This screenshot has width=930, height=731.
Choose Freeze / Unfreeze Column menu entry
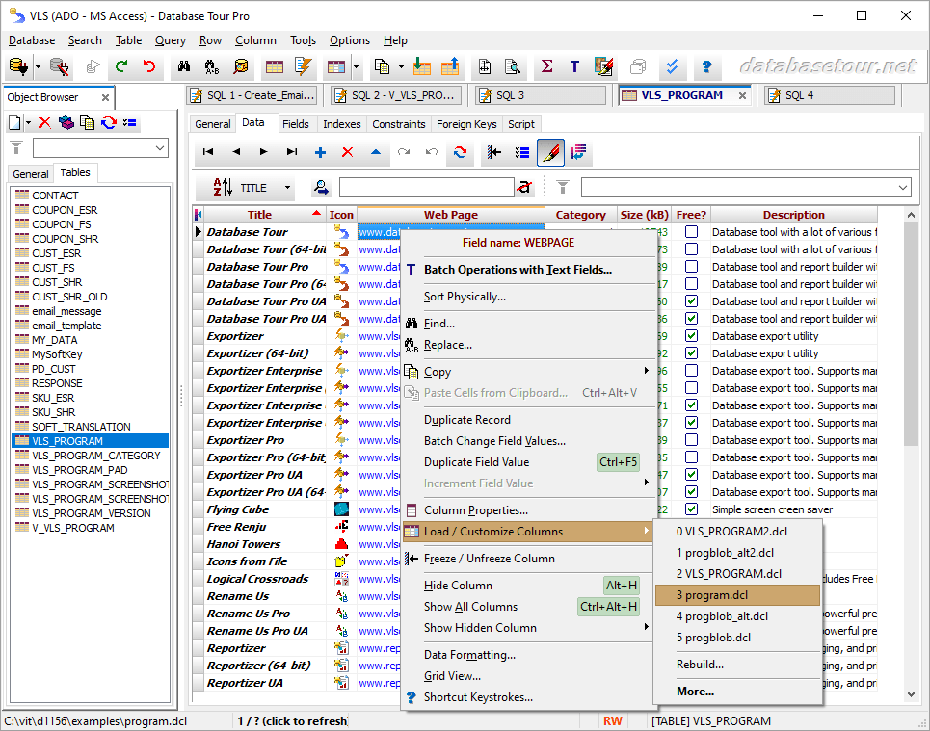(x=489, y=559)
